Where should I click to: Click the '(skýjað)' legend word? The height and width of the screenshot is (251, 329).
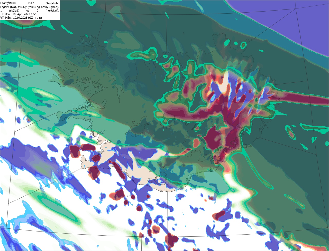coord(14,11)
